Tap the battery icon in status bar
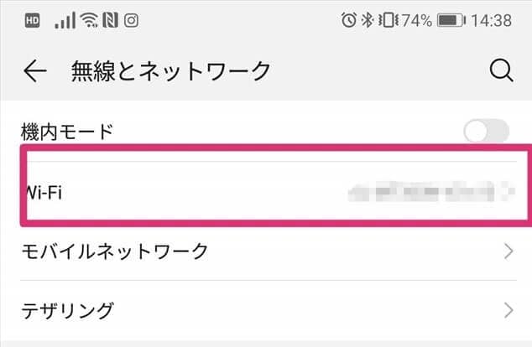Viewport: 532px width, 347px height. pyautogui.click(x=451, y=20)
